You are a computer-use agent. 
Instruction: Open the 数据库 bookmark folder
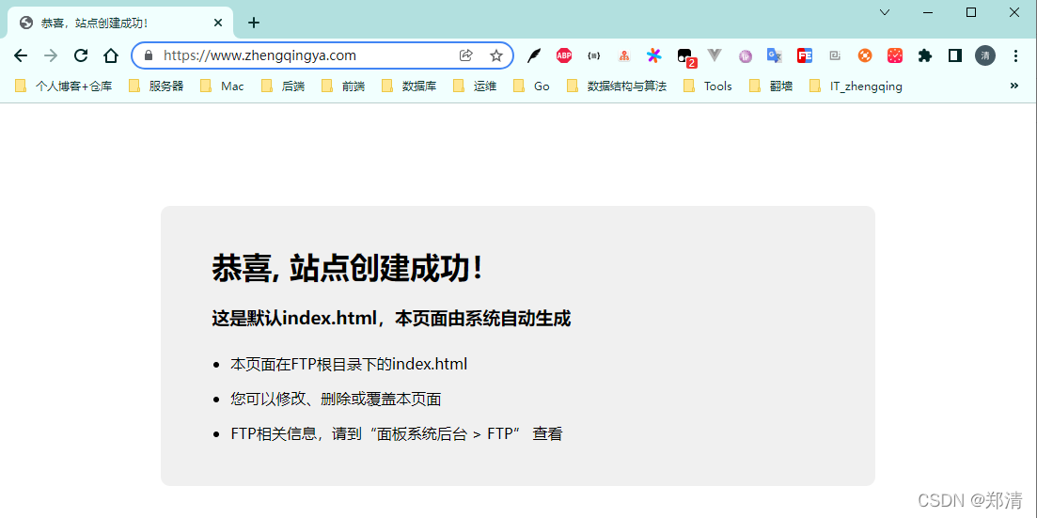point(409,86)
